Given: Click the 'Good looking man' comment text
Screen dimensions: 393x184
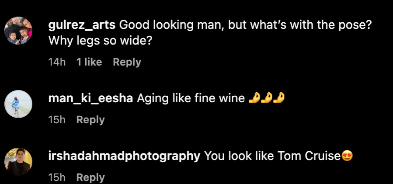Looking at the screenshot, I should tap(245, 25).
